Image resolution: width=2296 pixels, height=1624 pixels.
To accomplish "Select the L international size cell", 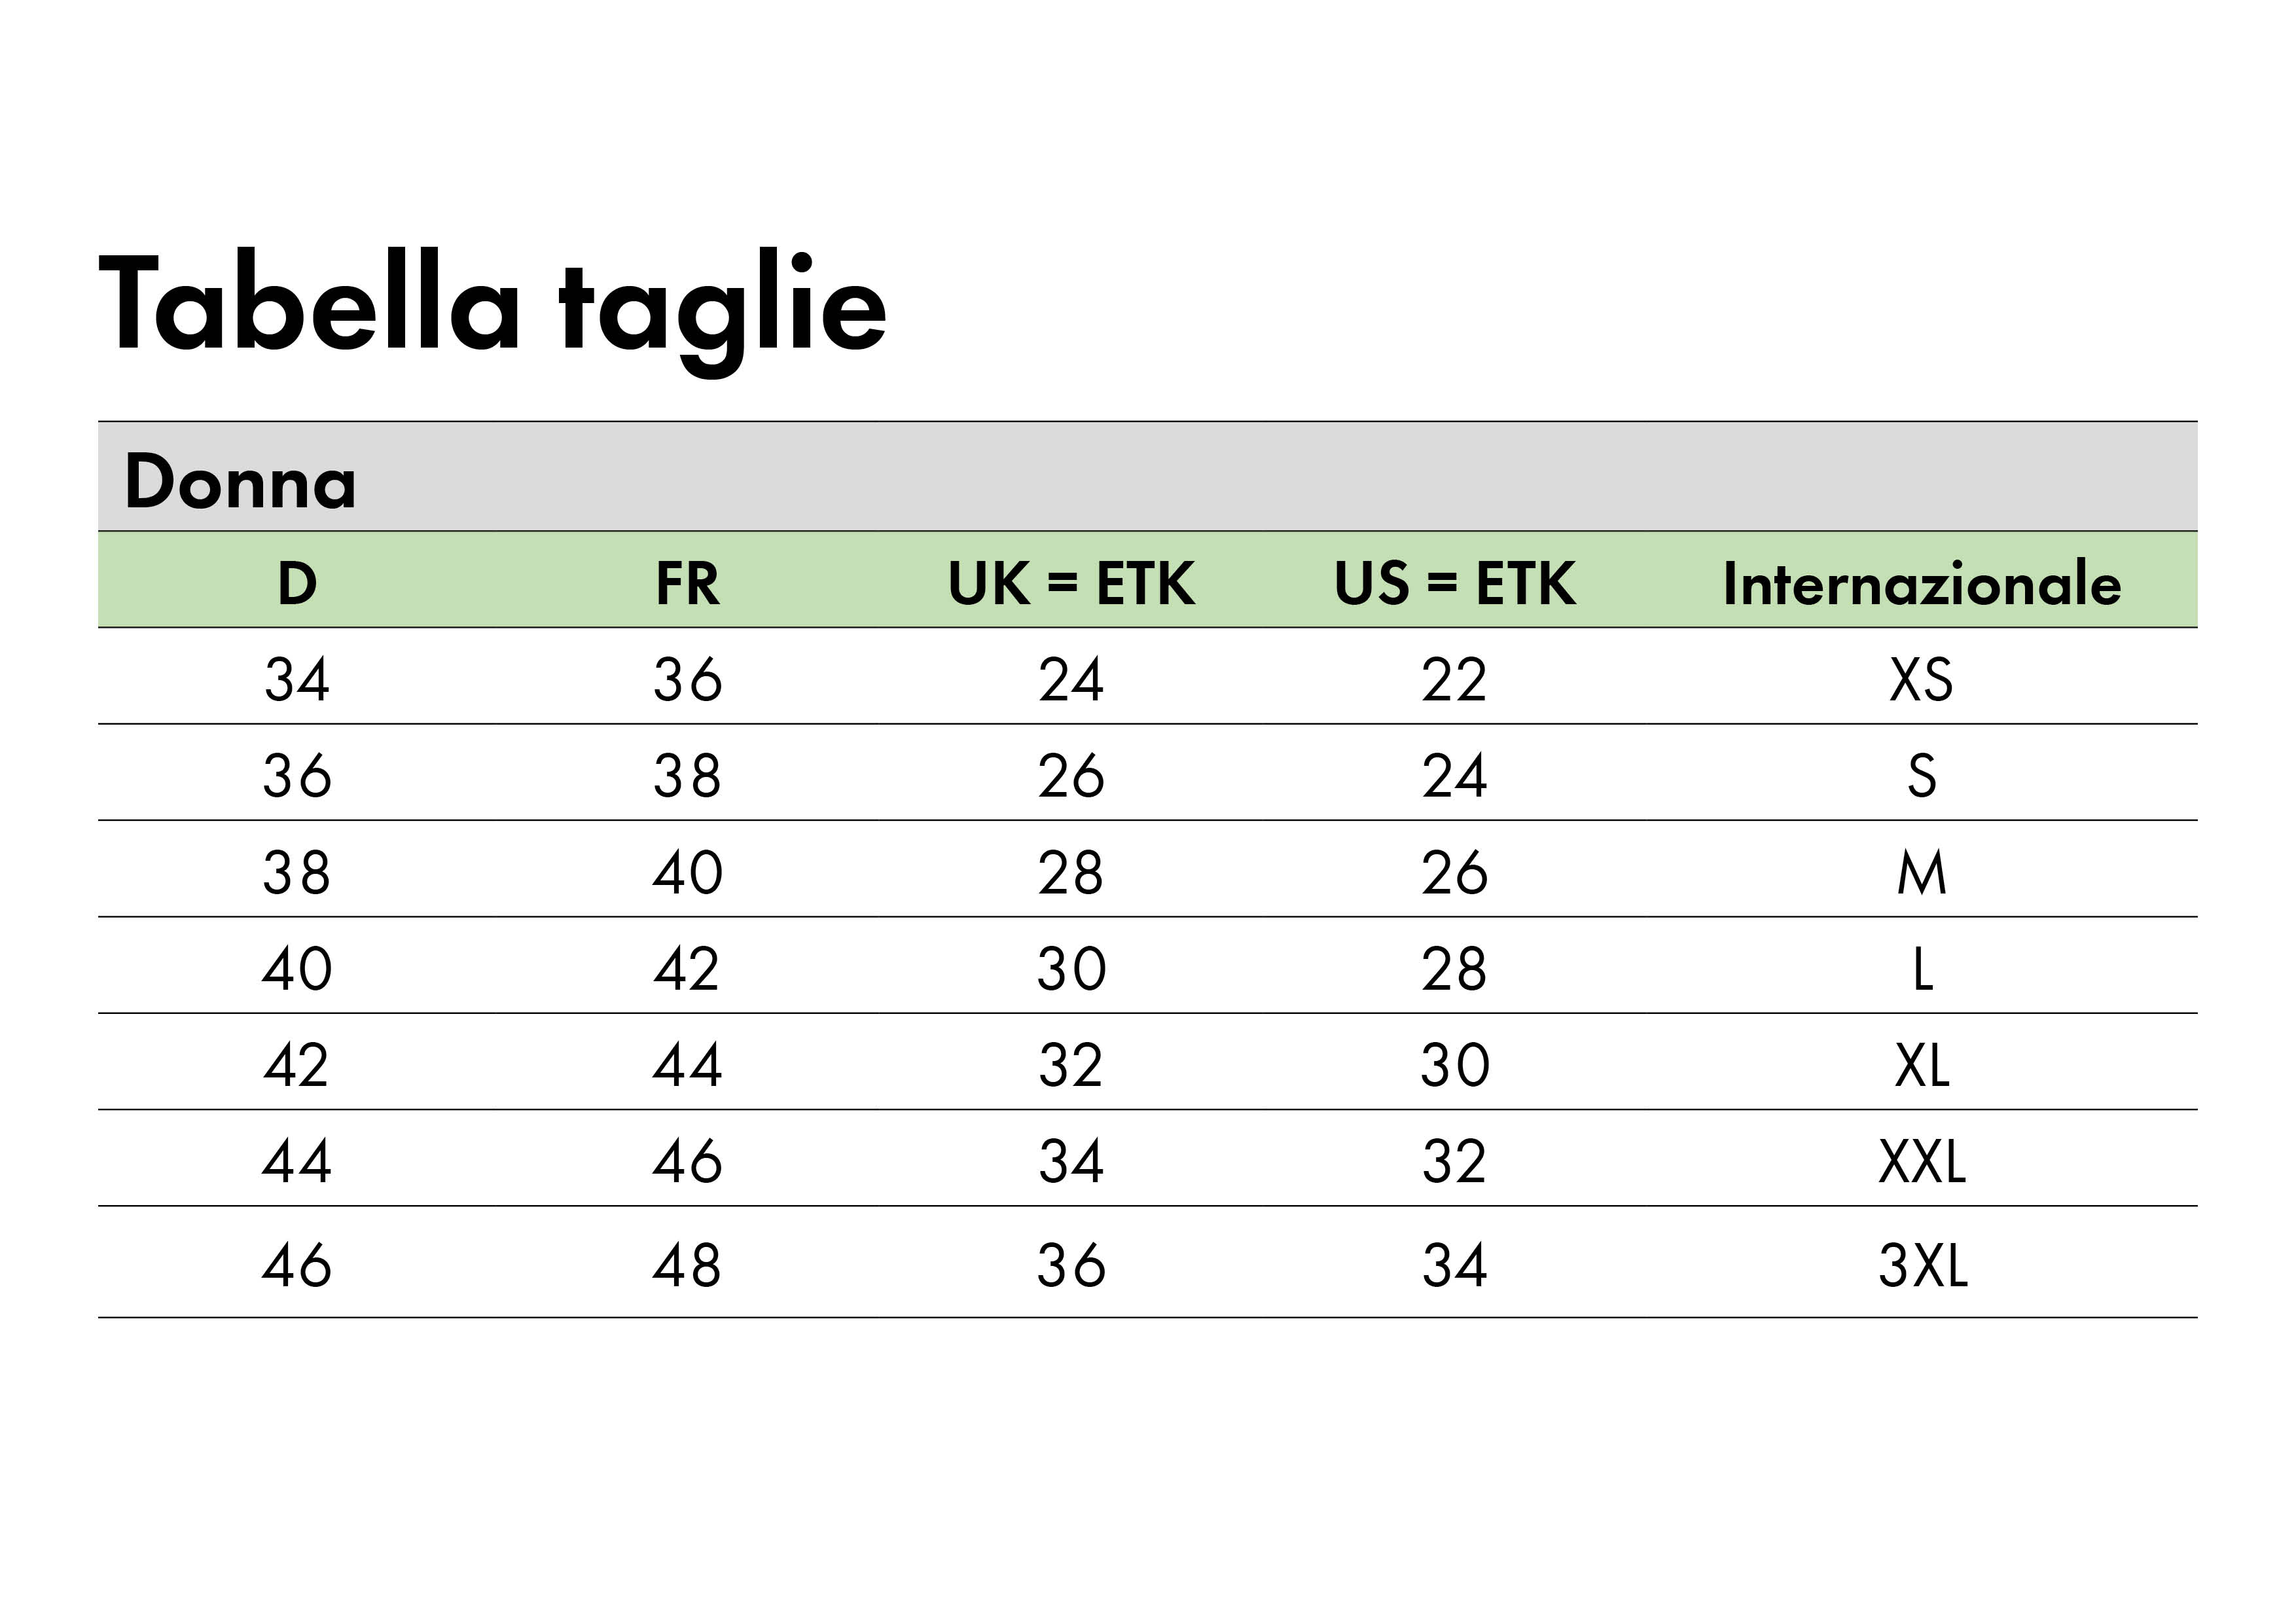I will tap(1923, 968).
